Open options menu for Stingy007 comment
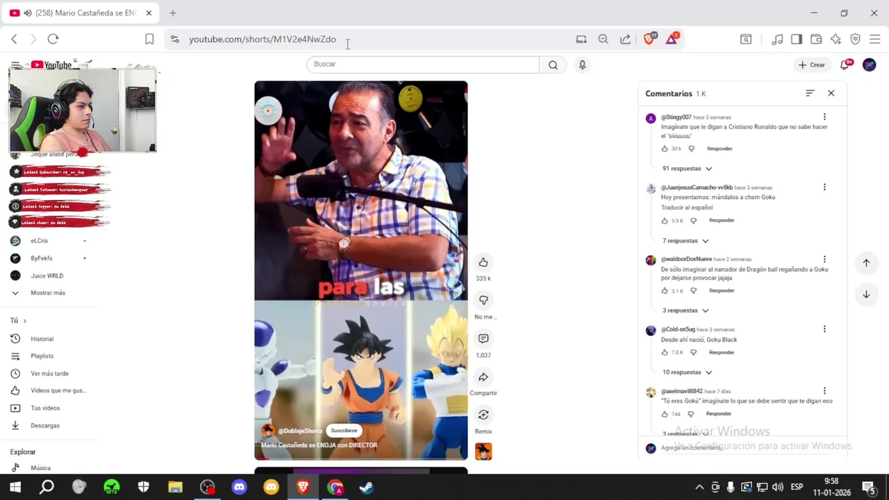Image resolution: width=889 pixels, height=500 pixels. [824, 117]
